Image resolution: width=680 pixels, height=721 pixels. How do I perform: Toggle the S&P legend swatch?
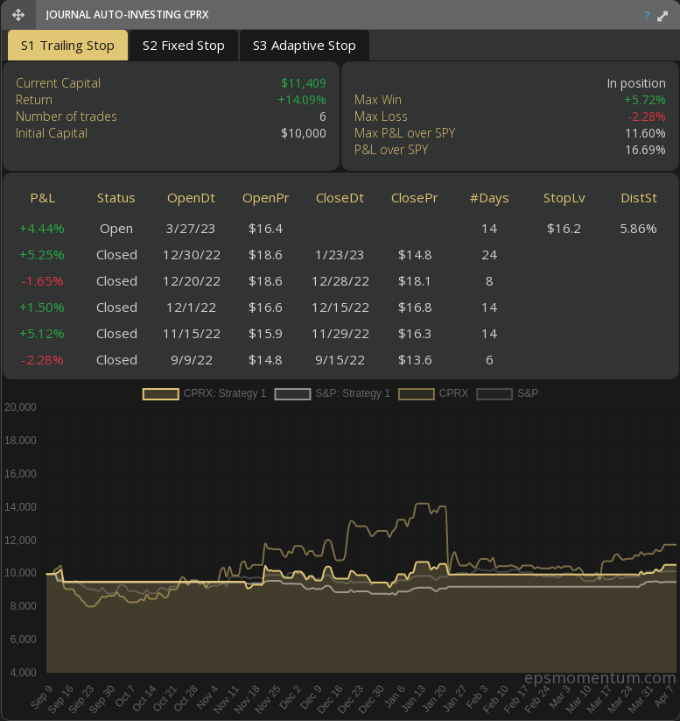(494, 394)
